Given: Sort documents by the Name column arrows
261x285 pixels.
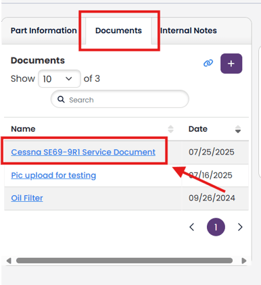Looking at the screenshot, I should click(x=170, y=129).
